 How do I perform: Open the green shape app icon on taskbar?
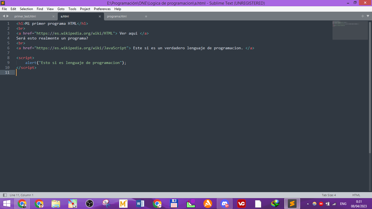tap(191, 204)
